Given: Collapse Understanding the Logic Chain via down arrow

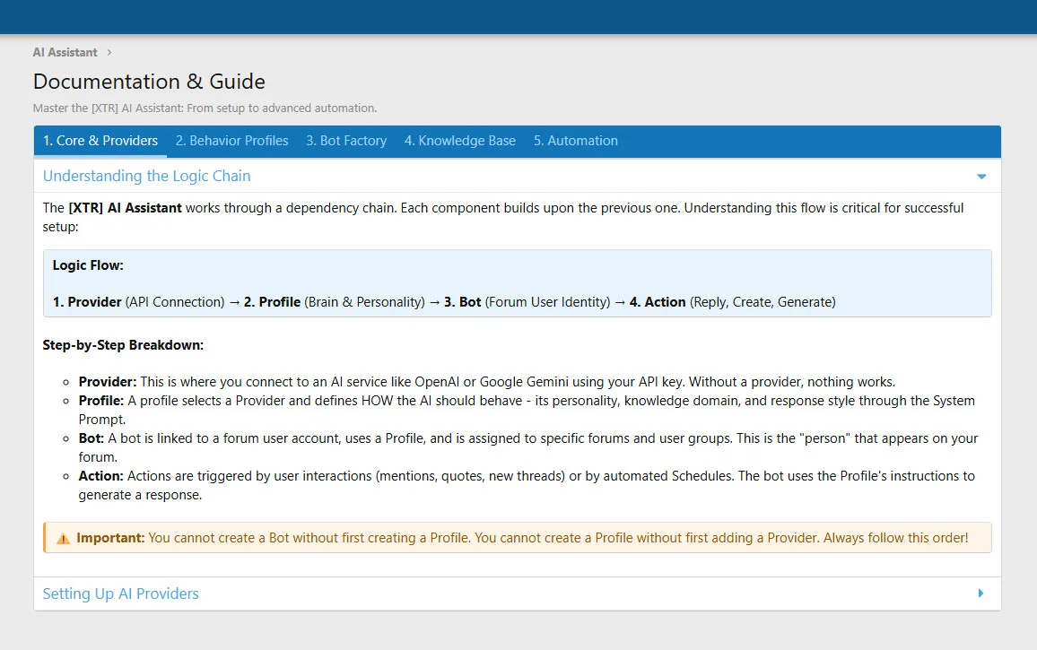Looking at the screenshot, I should tap(981, 177).
